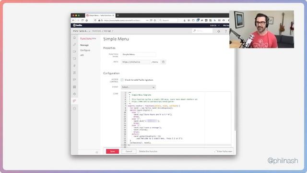307x173 pixels.
Task: Open the Home icon in the sidebar
Action: click(74, 37)
